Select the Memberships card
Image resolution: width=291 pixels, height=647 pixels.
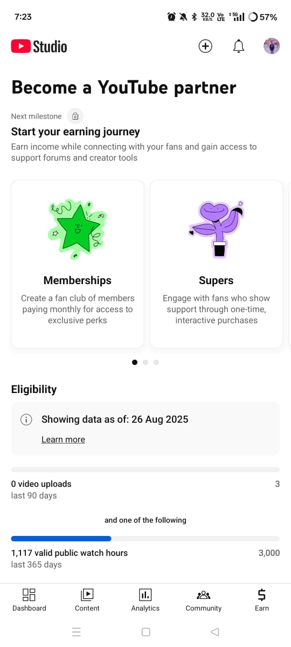78,264
